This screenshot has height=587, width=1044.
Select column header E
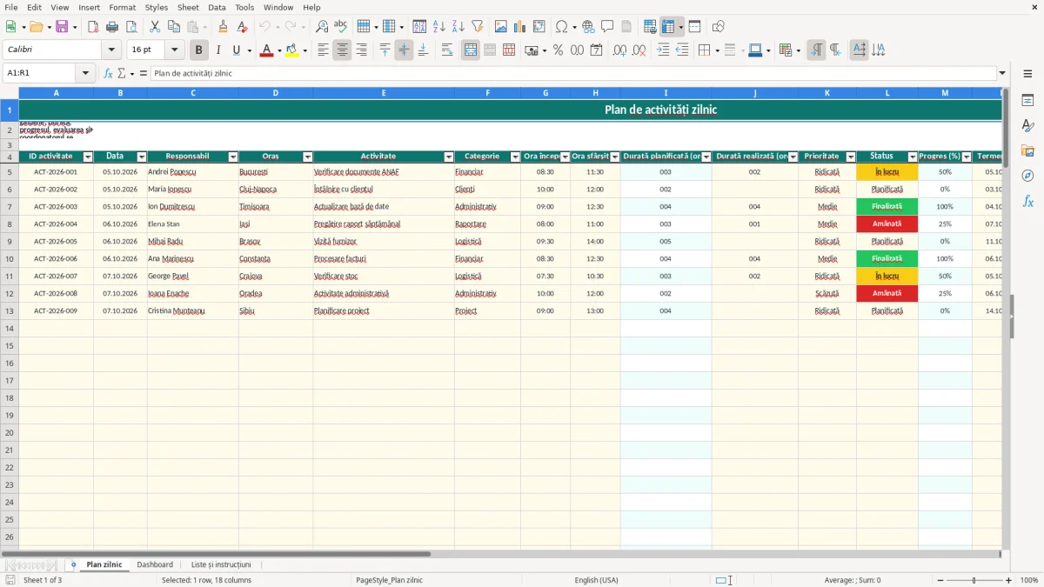tap(383, 92)
